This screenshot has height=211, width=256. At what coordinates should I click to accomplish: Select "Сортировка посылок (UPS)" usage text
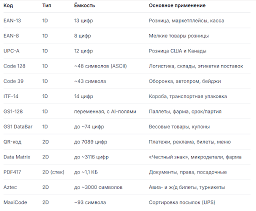(x=182, y=202)
